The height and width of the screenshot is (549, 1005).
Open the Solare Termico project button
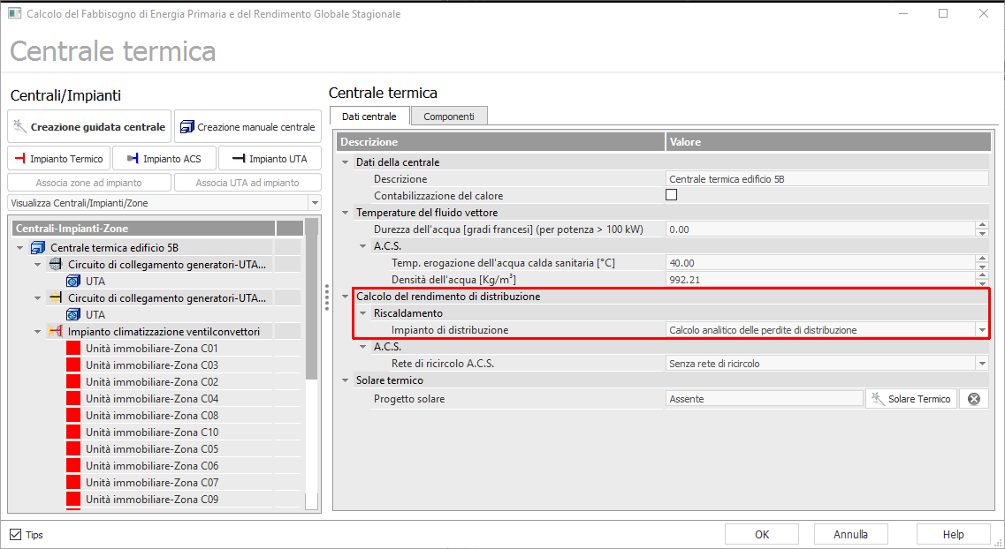(911, 399)
